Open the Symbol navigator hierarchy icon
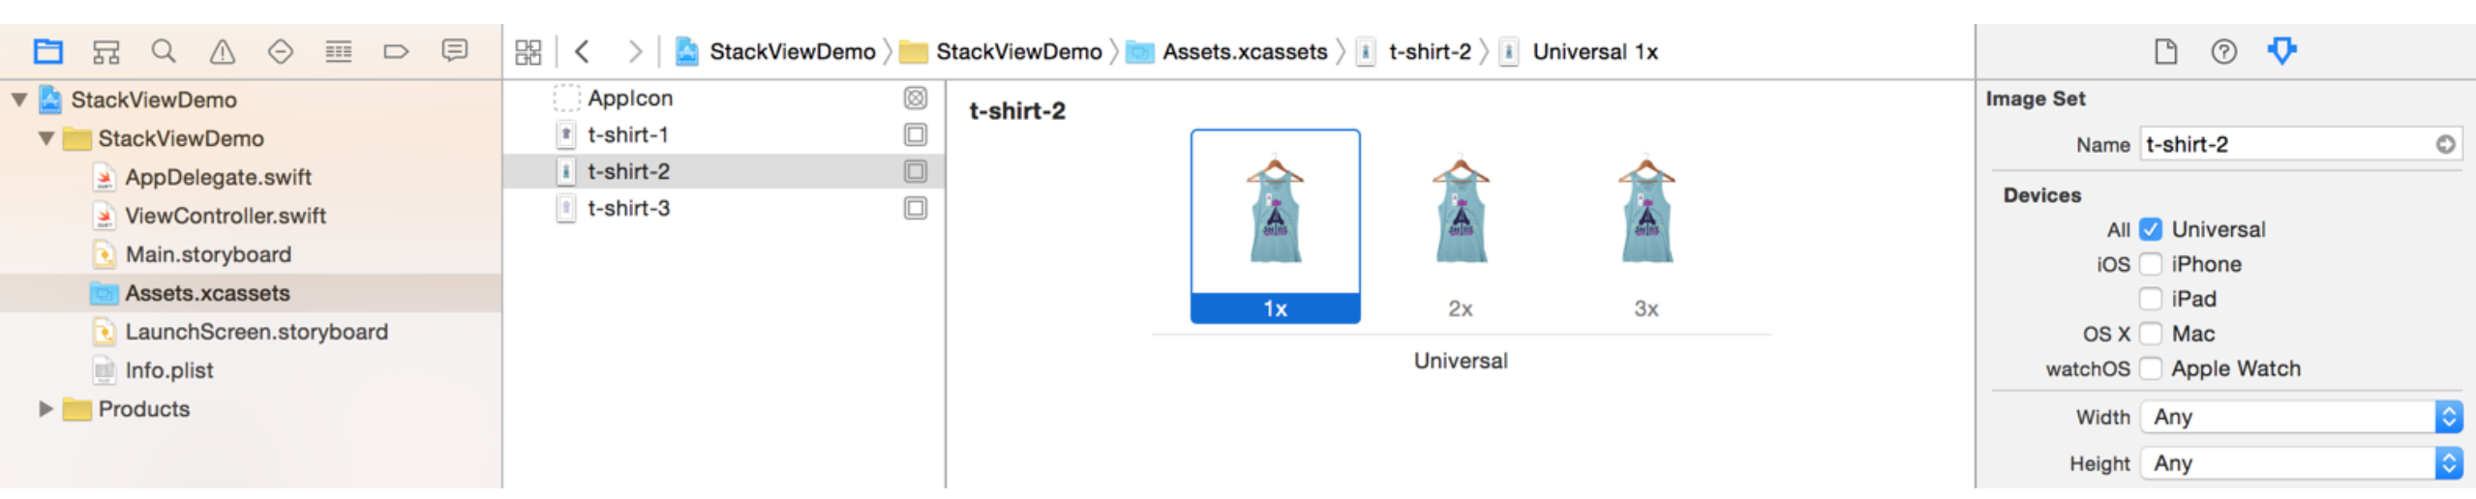Screen dimensions: 2476x499 coord(106,51)
